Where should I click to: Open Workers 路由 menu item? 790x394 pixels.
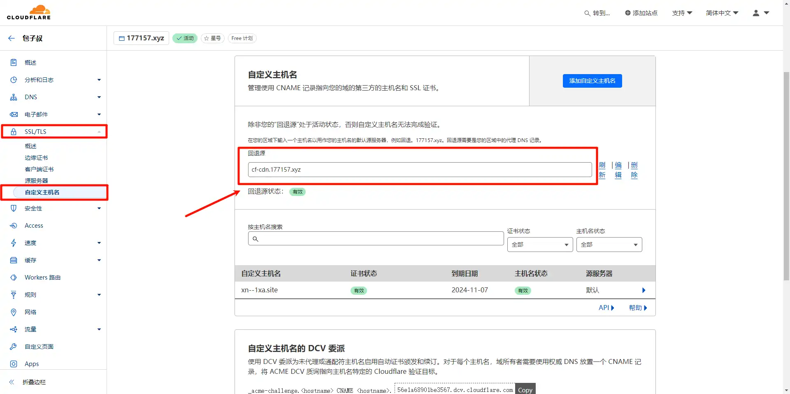point(42,277)
